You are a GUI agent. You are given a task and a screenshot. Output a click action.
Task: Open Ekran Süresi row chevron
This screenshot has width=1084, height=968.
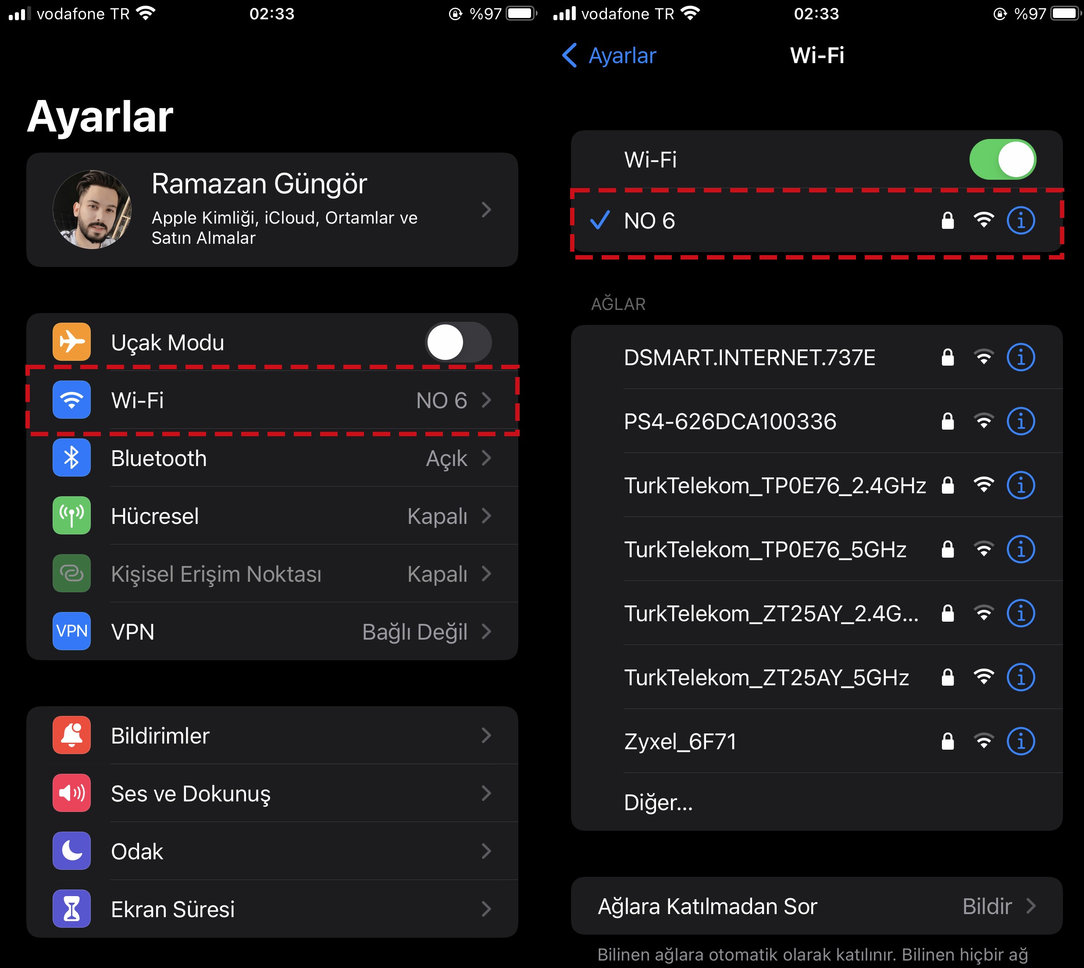485,909
